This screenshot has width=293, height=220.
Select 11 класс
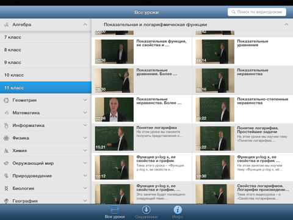46,87
